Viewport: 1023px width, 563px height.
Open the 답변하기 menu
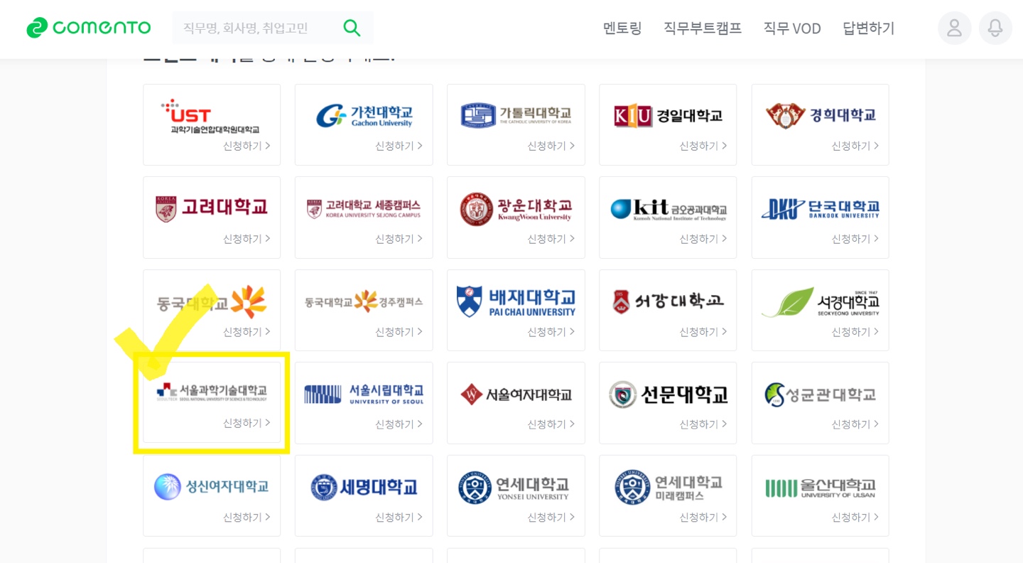coord(869,28)
